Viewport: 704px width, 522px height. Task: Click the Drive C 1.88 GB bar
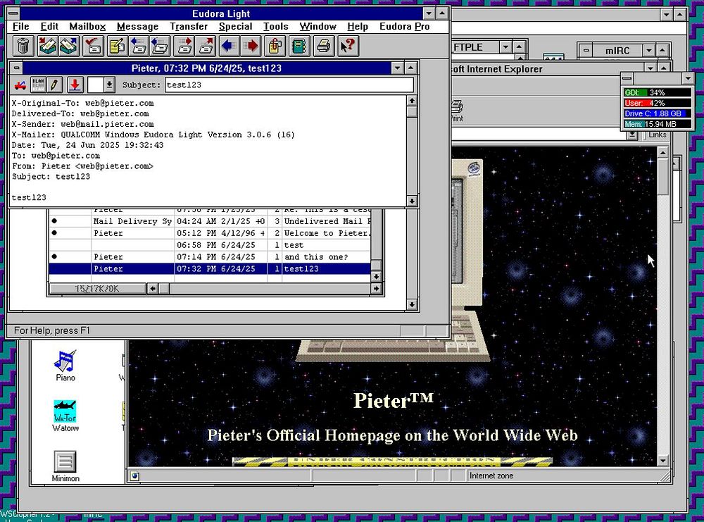[658, 113]
